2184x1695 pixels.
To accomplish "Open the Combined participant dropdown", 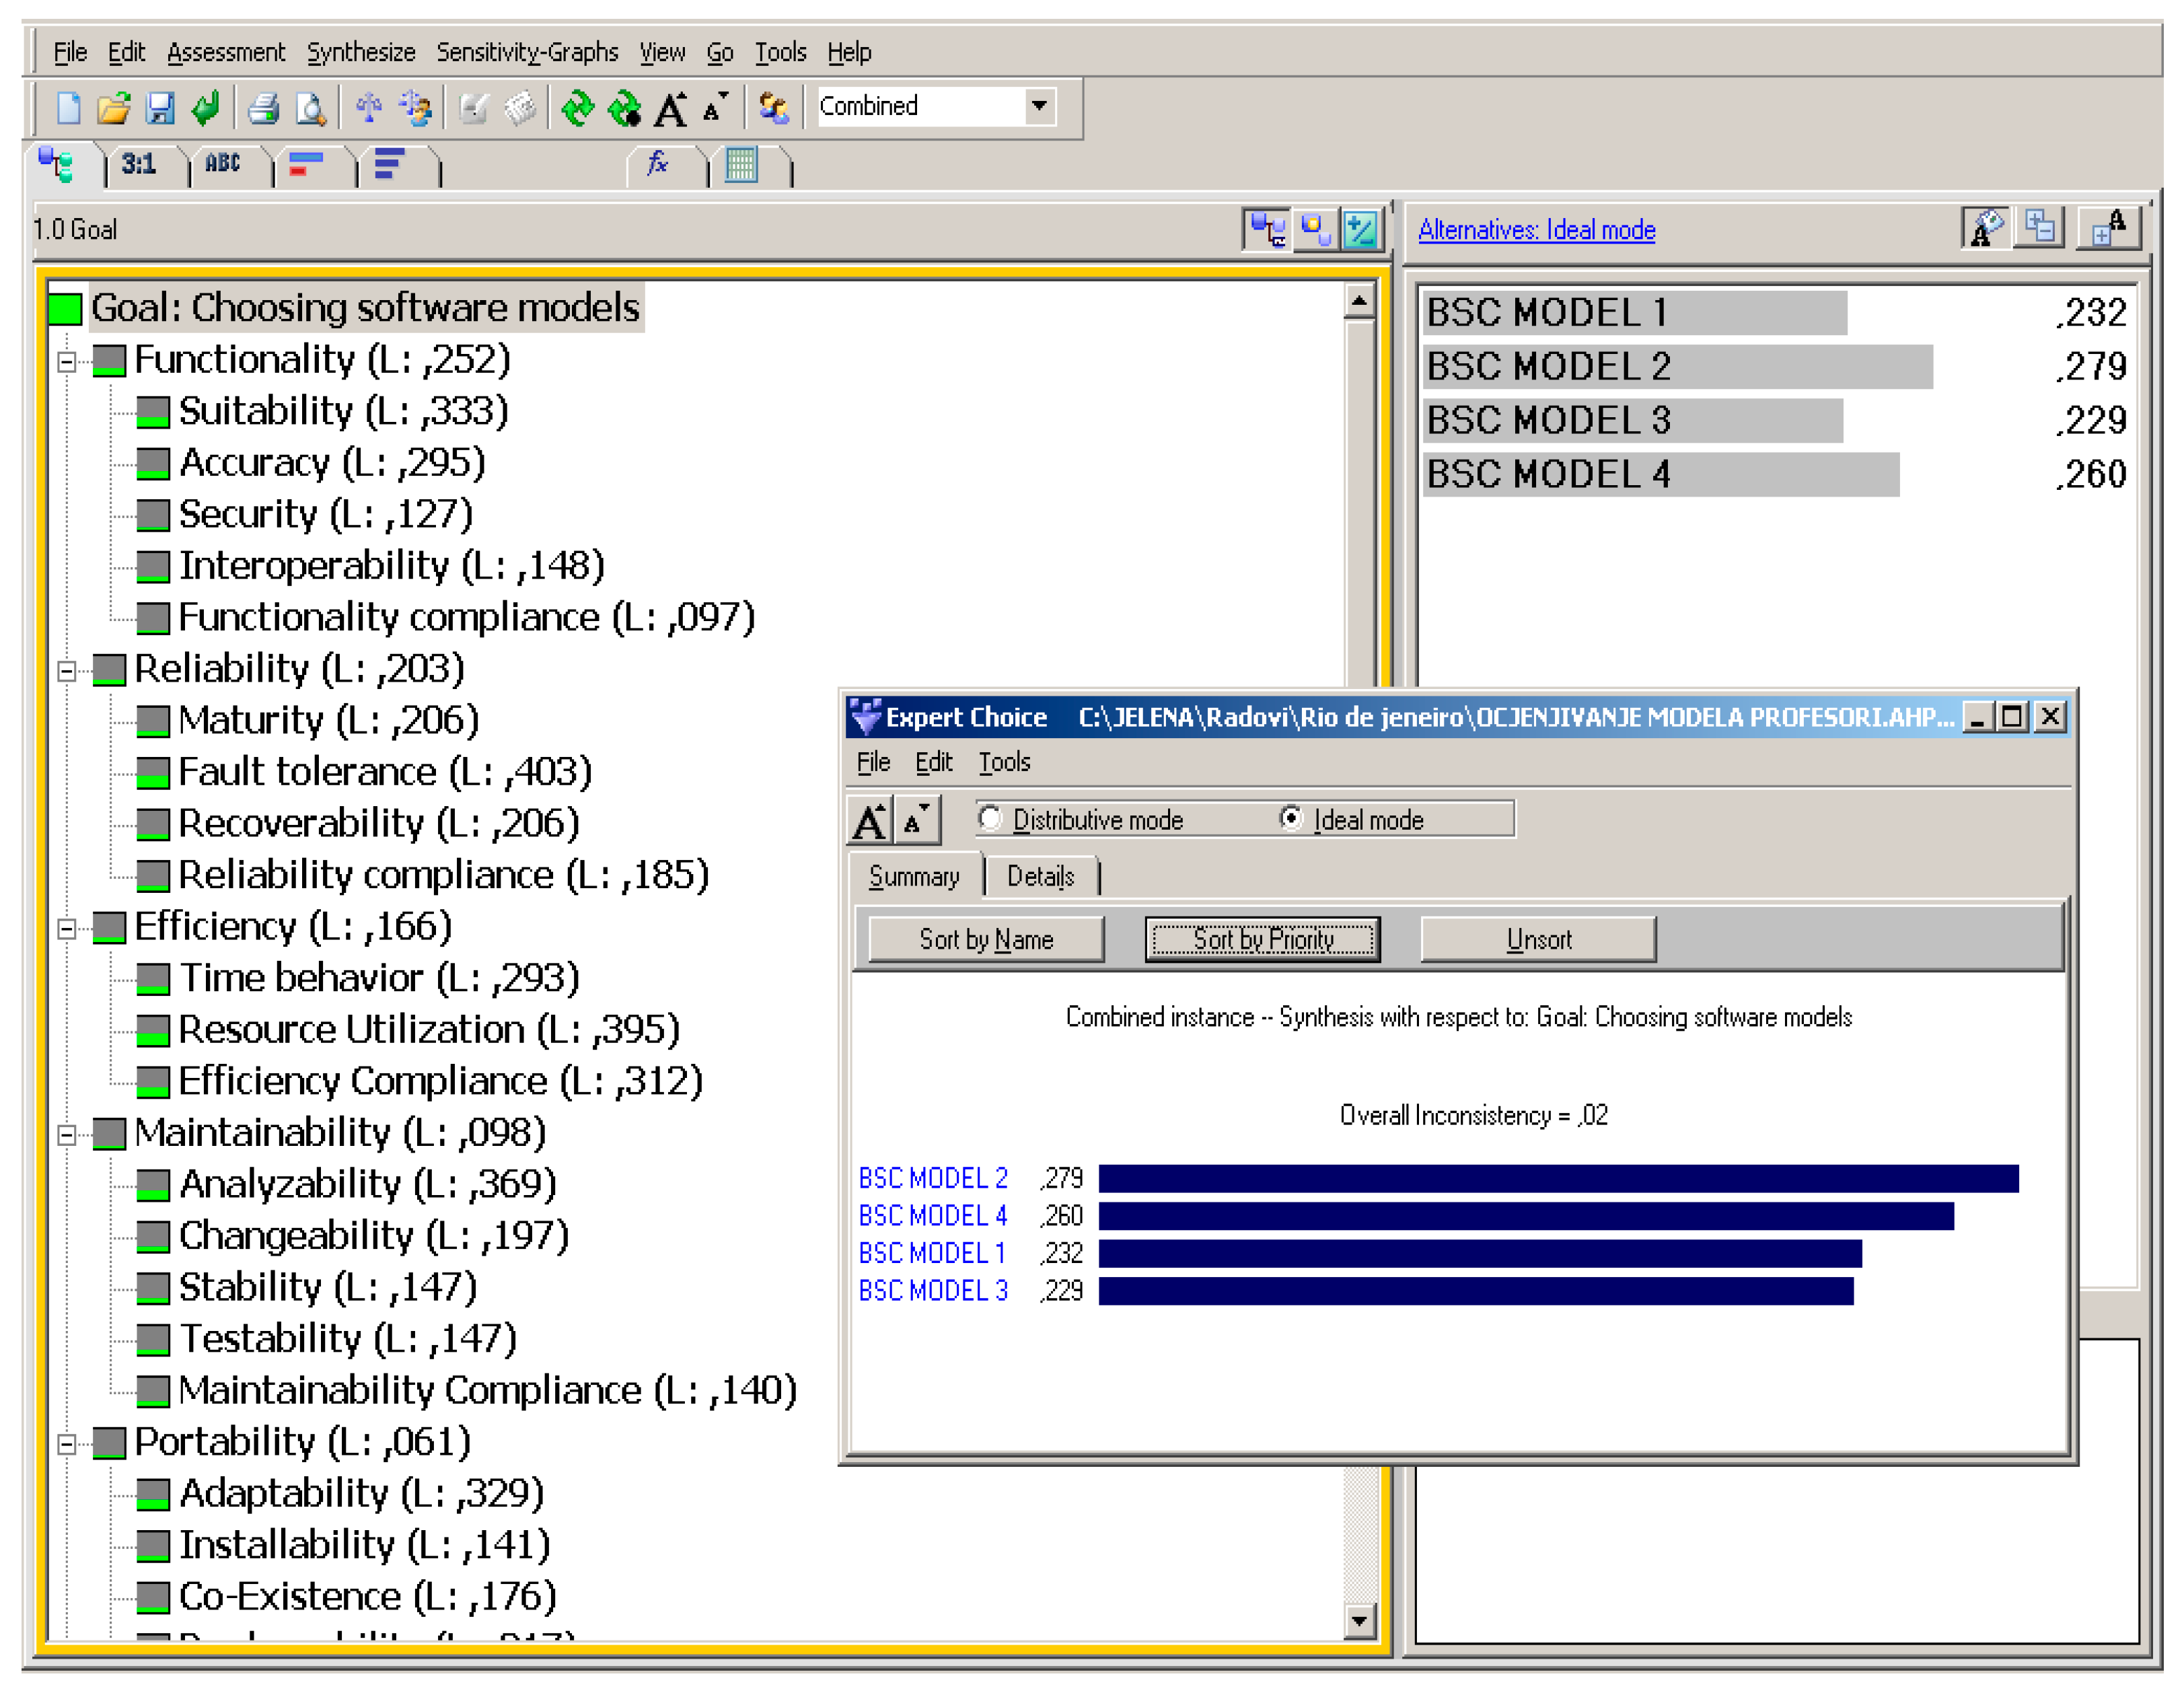I will pyautogui.click(x=1039, y=106).
